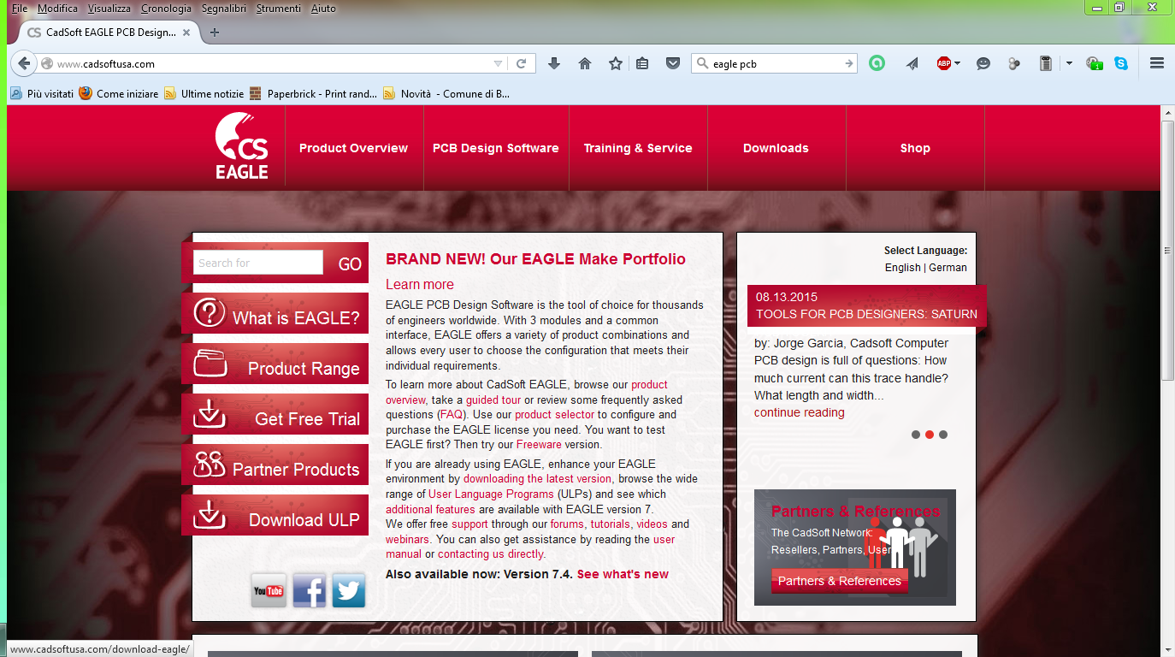Open PCB Design Software navigation item
This screenshot has width=1175, height=657.
click(496, 148)
